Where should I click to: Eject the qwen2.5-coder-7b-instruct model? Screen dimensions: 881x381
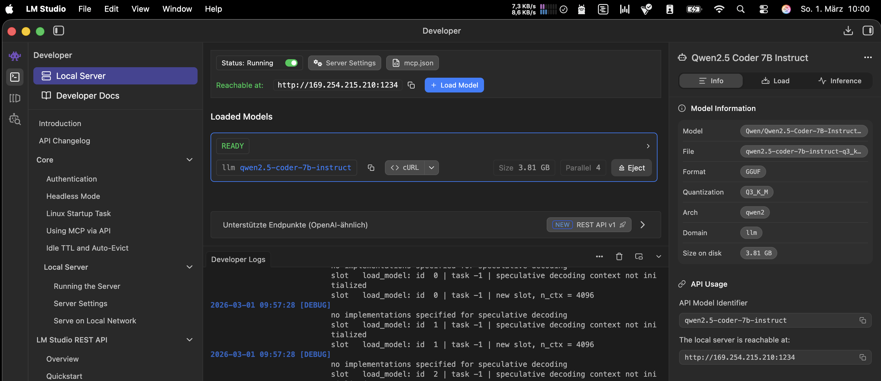[631, 168]
